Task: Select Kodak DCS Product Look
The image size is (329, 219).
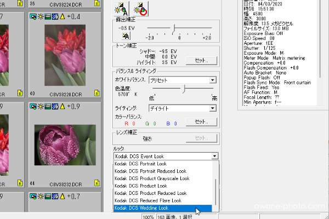Action: coord(163,186)
